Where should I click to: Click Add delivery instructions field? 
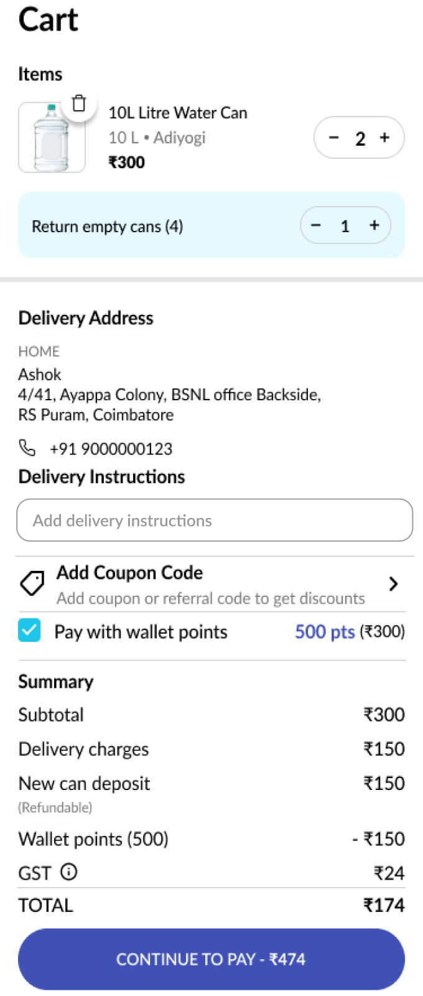coord(215,520)
